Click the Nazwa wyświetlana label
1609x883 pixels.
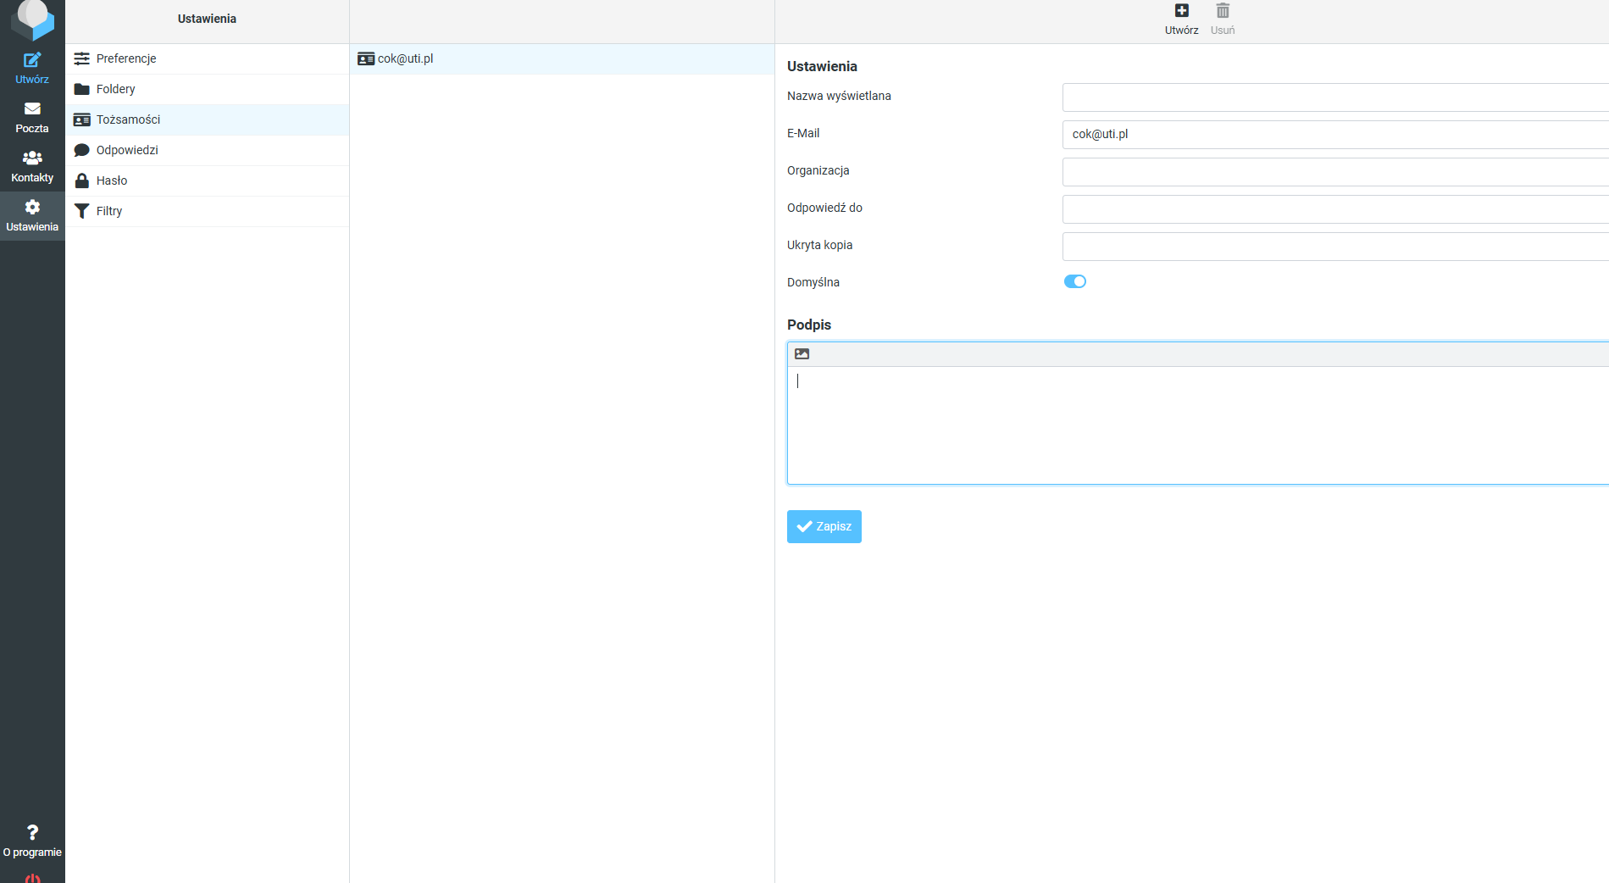[839, 96]
